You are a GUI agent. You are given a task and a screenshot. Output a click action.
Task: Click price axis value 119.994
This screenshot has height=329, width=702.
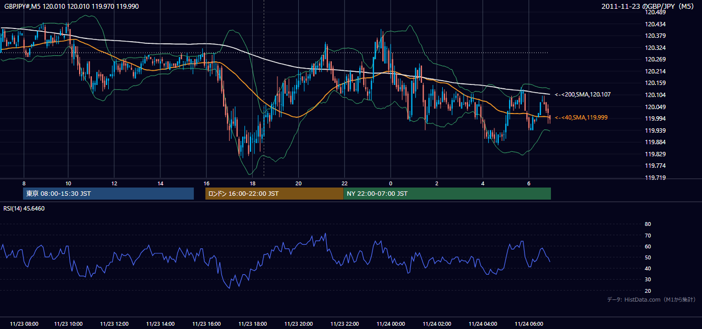655,118
